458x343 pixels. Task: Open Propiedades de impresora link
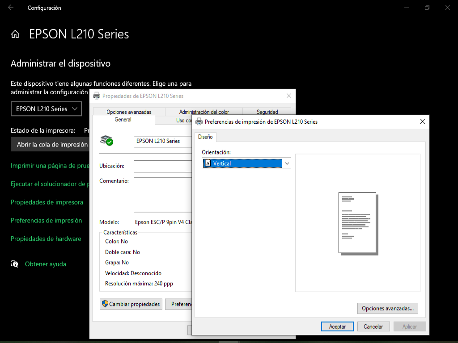[47, 202]
